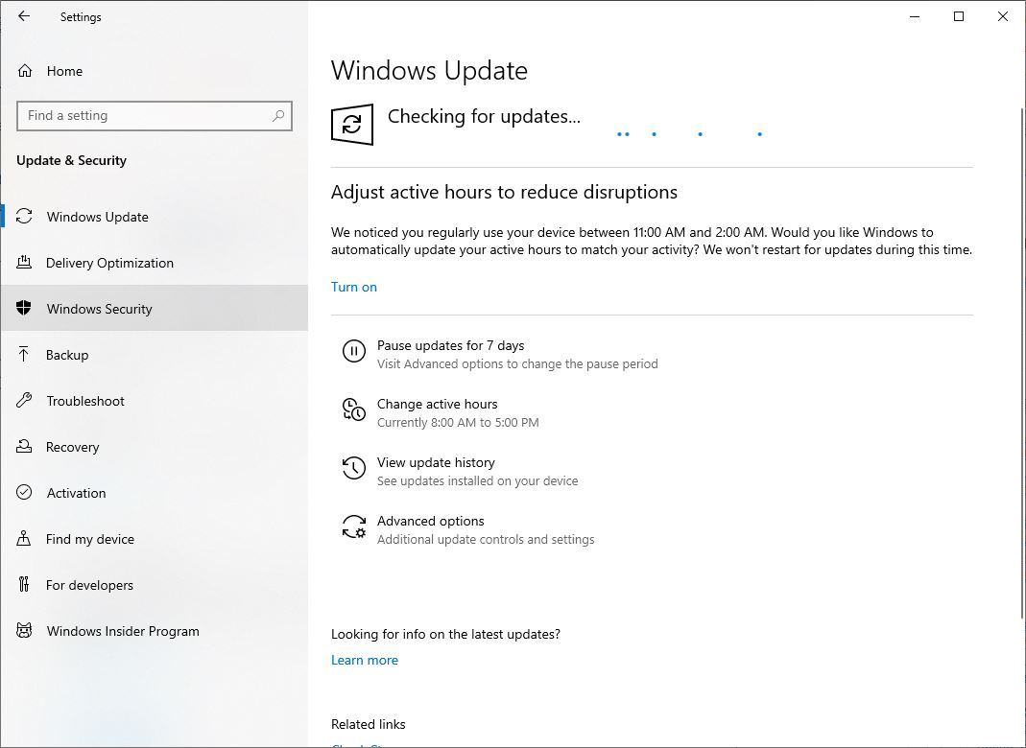Open the Windows Update section
Screen dimensions: 1026x748
(x=155, y=217)
